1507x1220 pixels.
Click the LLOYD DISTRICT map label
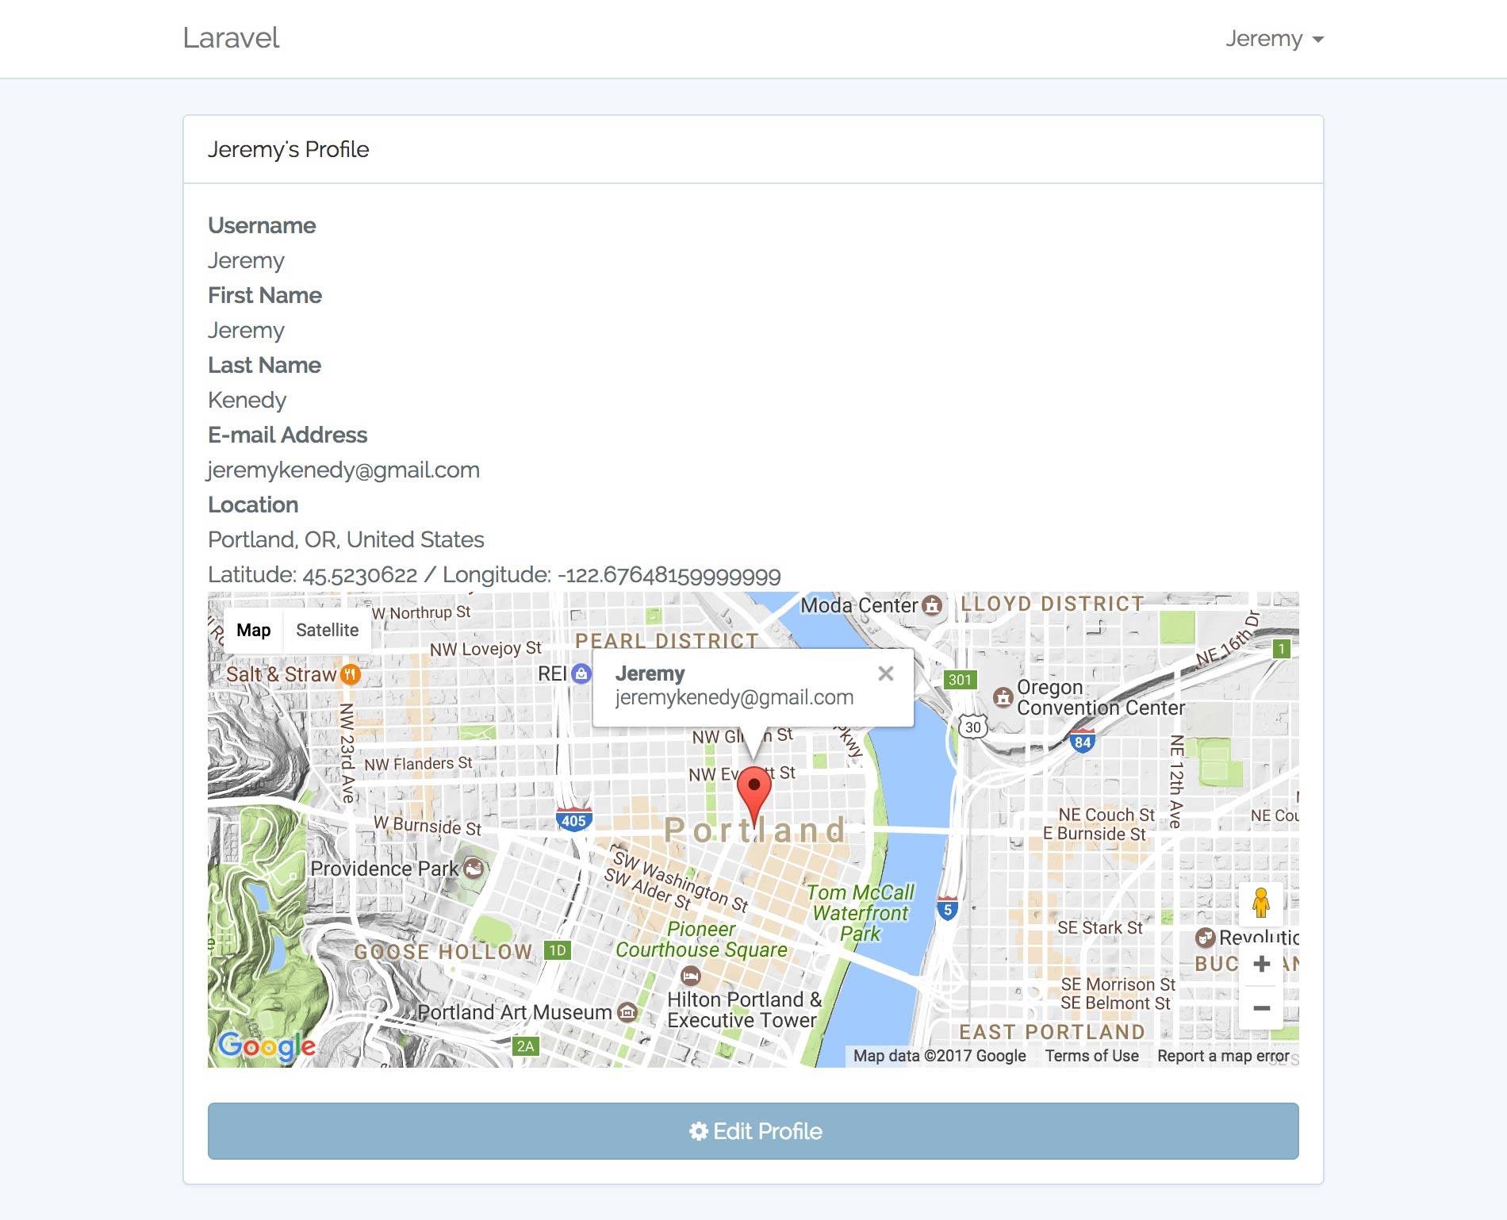pyautogui.click(x=1052, y=604)
